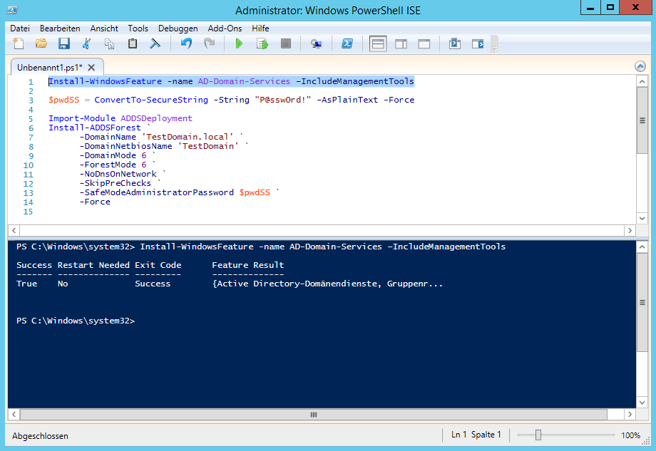This screenshot has width=656, height=451.
Task: Toggle Show Script Pane Top layout
Action: click(x=378, y=44)
